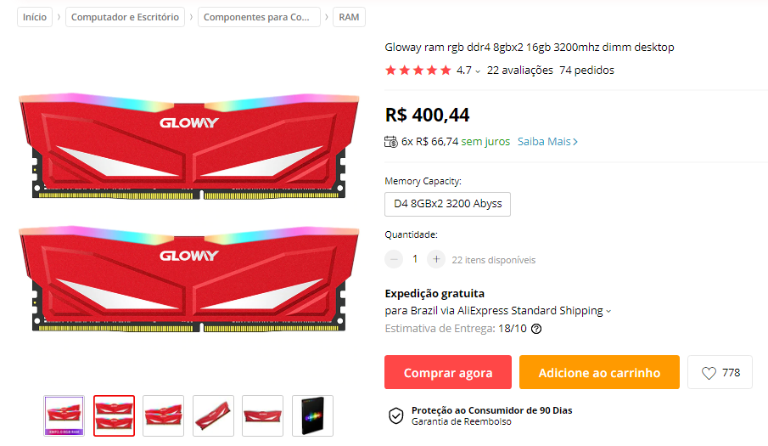Increase quantity with the plus button
The image size is (768, 446).
pyautogui.click(x=436, y=259)
